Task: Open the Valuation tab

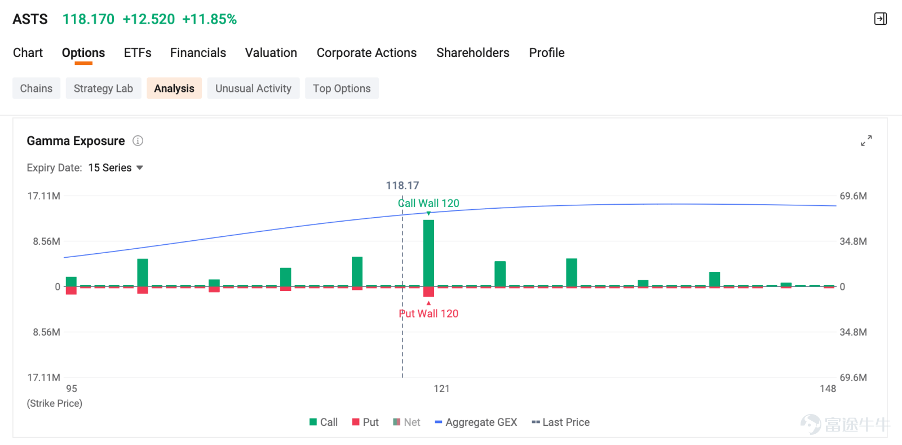Action: (x=271, y=52)
